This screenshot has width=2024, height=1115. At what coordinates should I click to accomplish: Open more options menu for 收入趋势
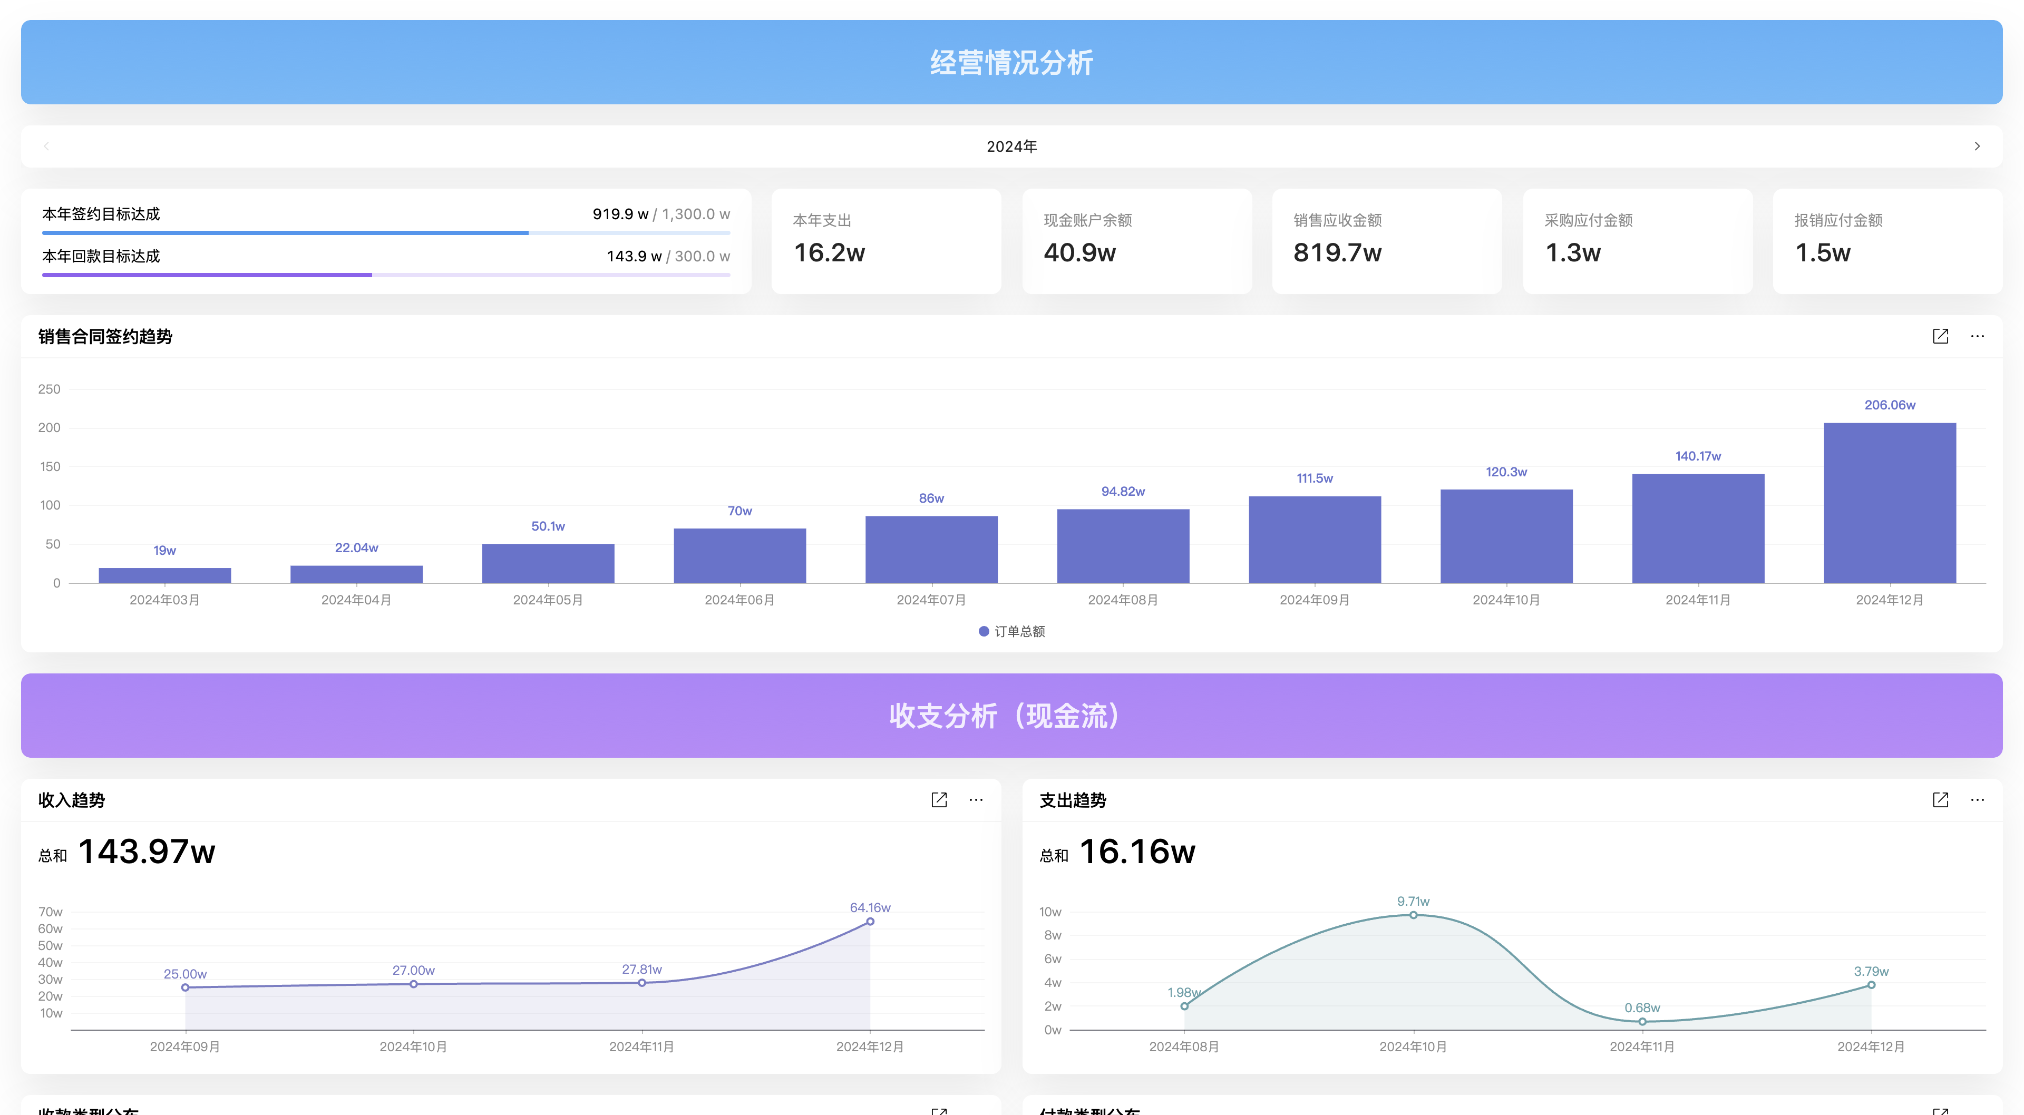(x=976, y=800)
